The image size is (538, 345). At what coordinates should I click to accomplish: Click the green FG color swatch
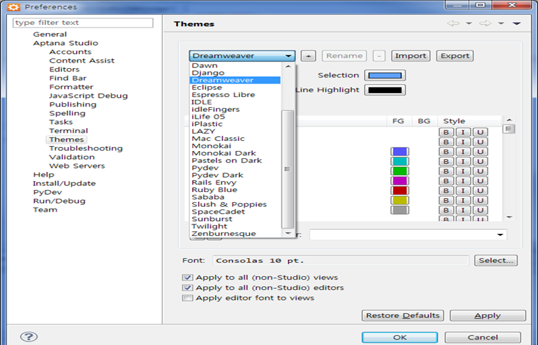400,171
